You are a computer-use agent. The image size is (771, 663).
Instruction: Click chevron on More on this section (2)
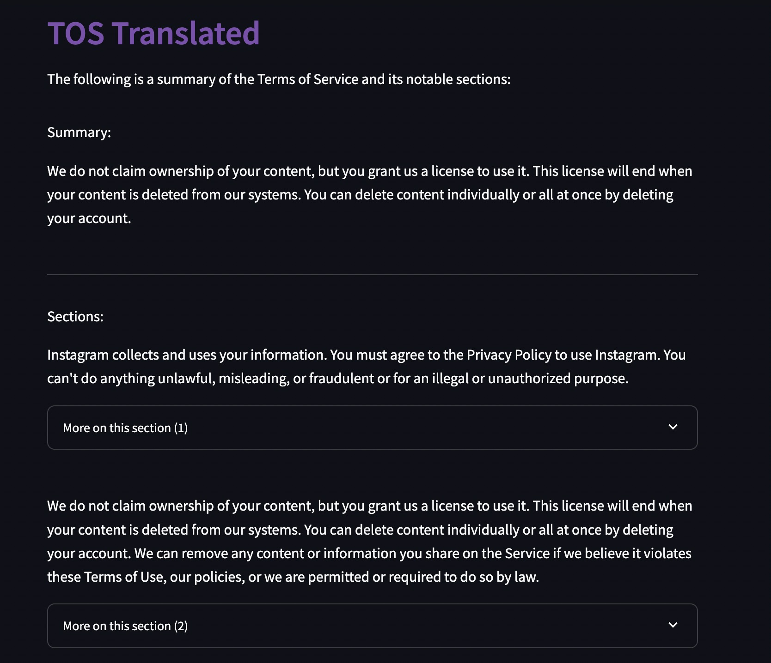673,625
